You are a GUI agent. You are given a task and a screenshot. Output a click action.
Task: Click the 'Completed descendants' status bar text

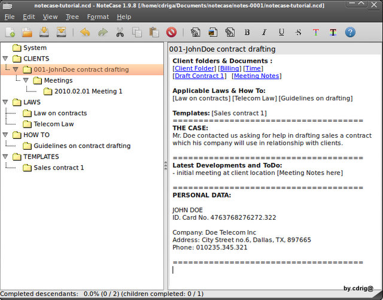pyautogui.click(x=39, y=293)
